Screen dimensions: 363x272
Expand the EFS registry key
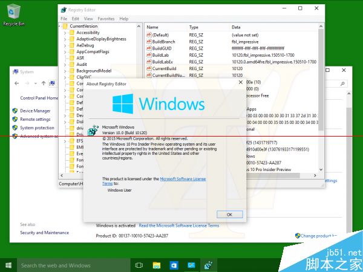pos(65,141)
